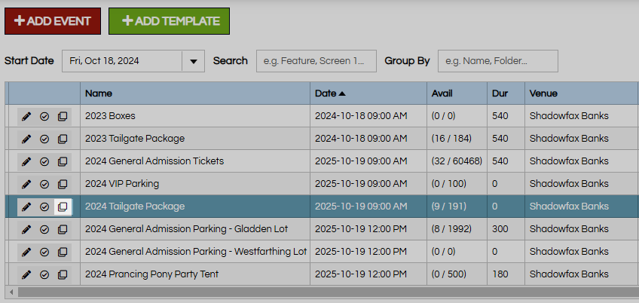Image resolution: width=639 pixels, height=303 pixels.
Task: Open the Start Date dropdown arrow
Action: tap(194, 61)
